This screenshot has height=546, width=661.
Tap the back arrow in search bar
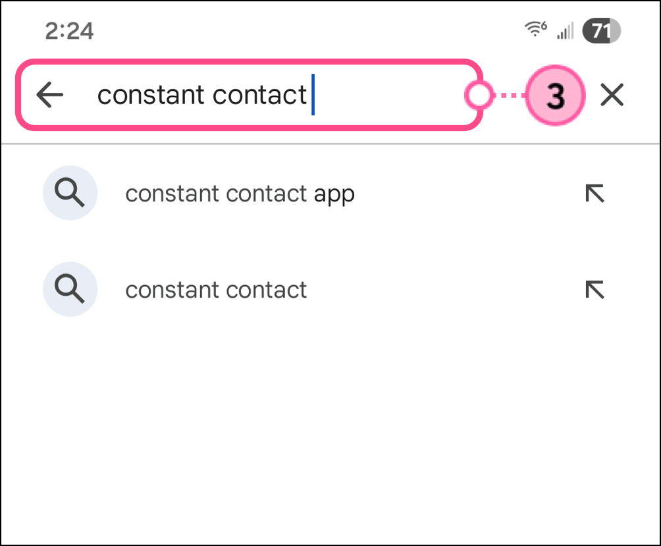[x=50, y=96]
